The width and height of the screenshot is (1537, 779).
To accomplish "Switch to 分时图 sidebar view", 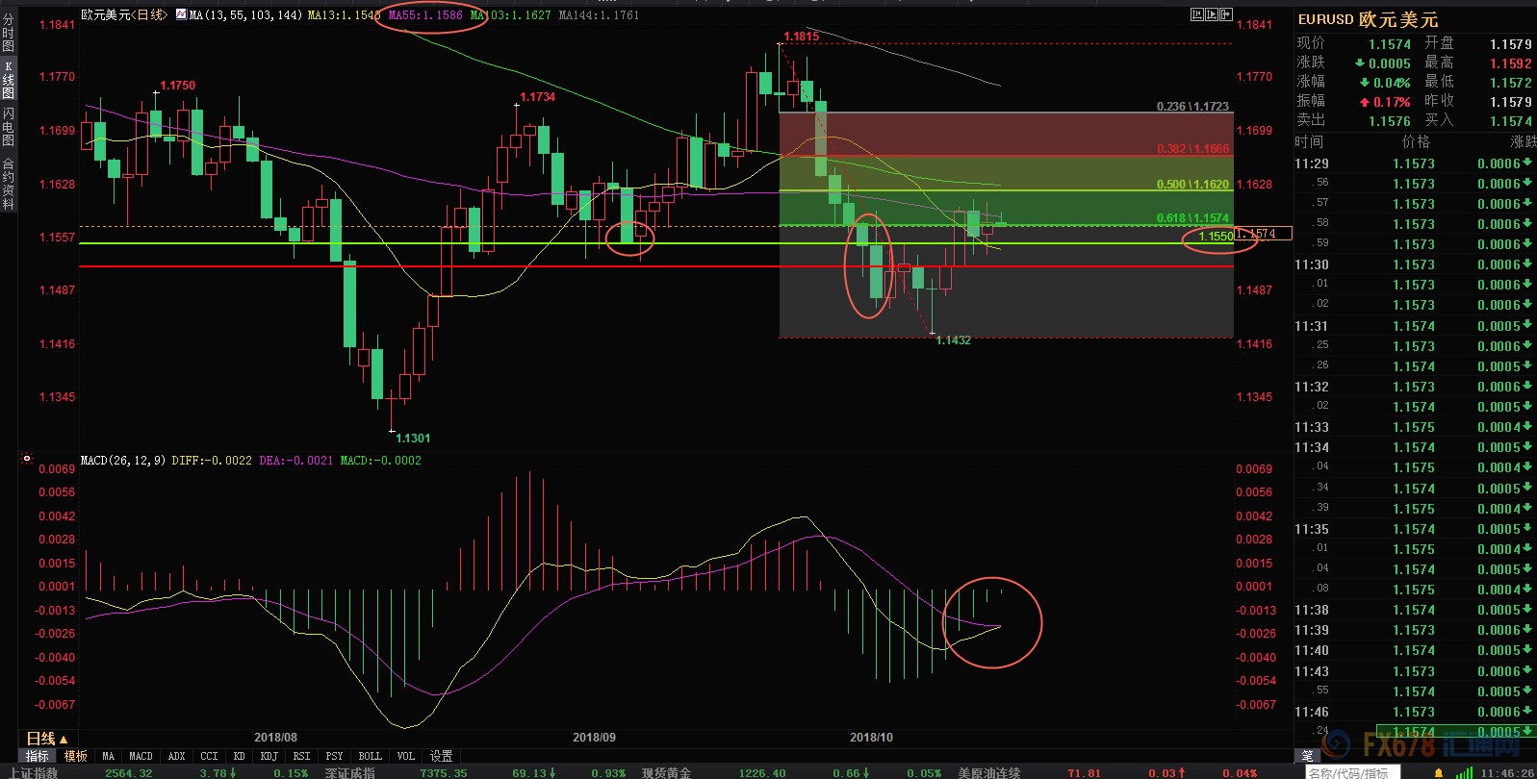I will pyautogui.click(x=9, y=33).
